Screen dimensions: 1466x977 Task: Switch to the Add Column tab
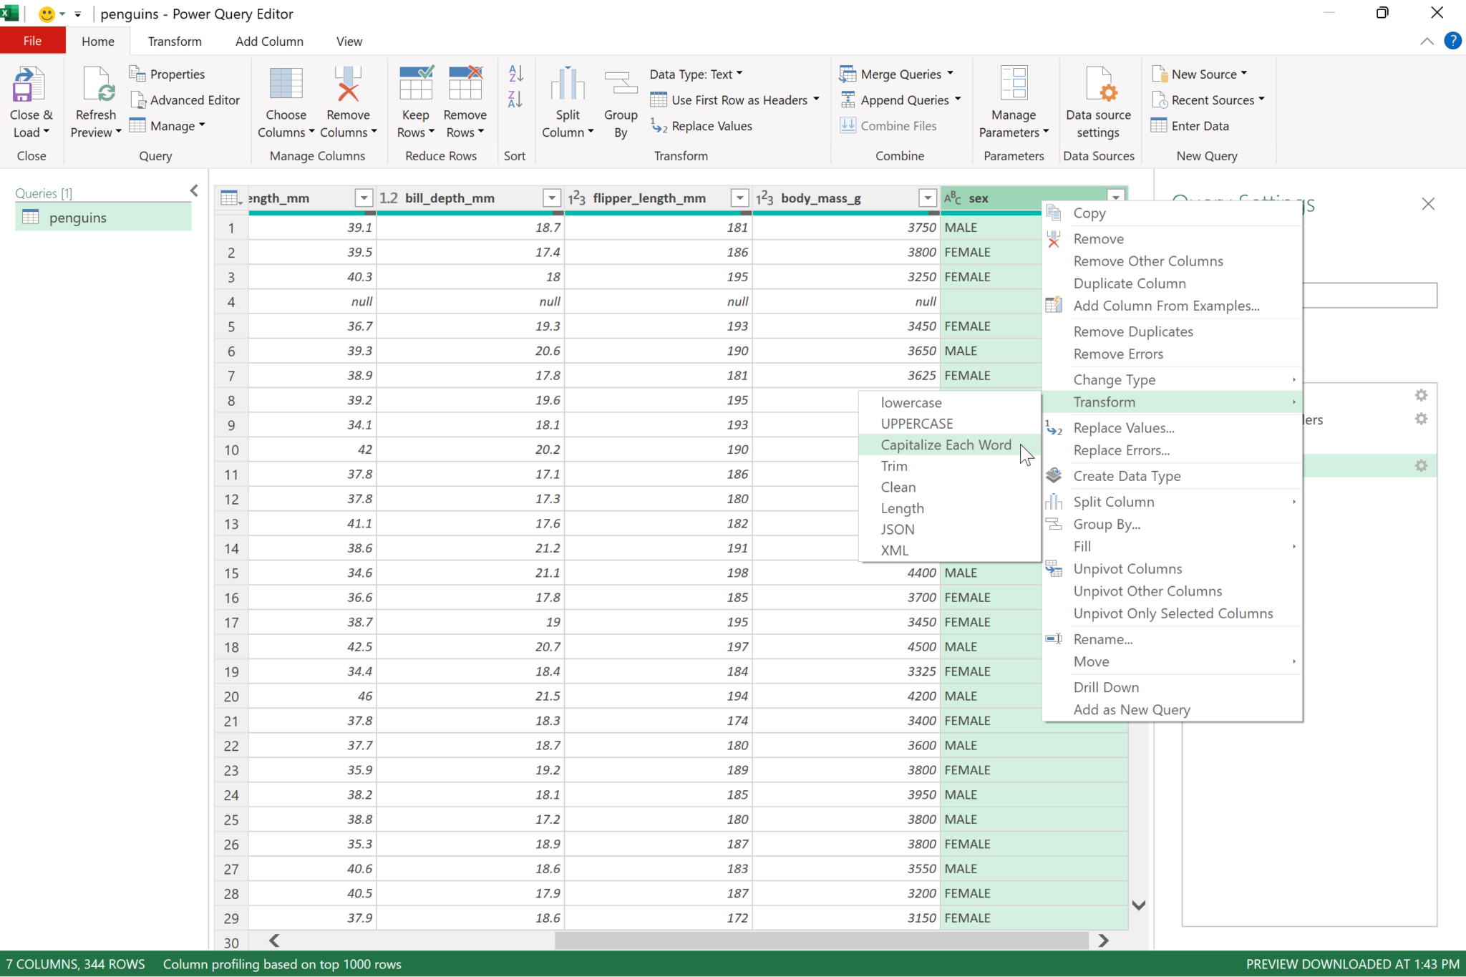pyautogui.click(x=269, y=42)
